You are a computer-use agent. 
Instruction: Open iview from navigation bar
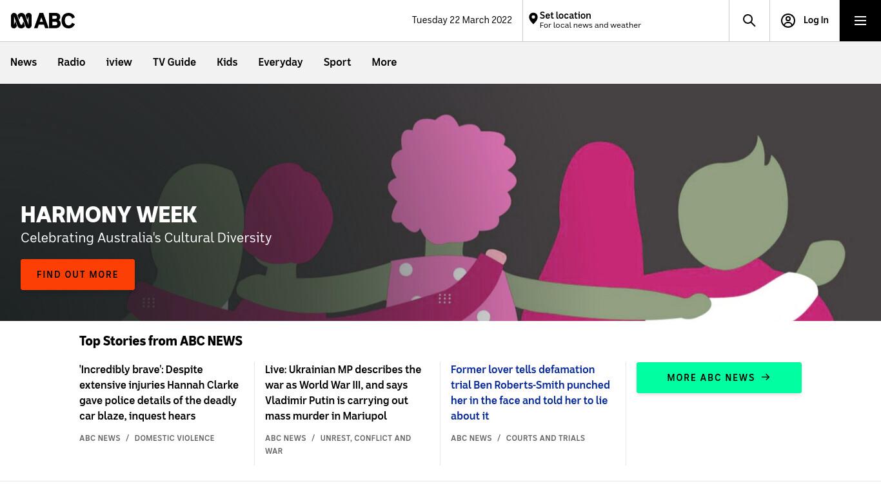click(x=119, y=63)
